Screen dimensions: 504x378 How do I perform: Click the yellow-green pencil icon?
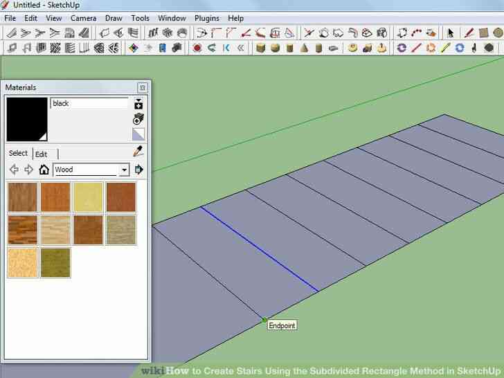[x=445, y=48]
